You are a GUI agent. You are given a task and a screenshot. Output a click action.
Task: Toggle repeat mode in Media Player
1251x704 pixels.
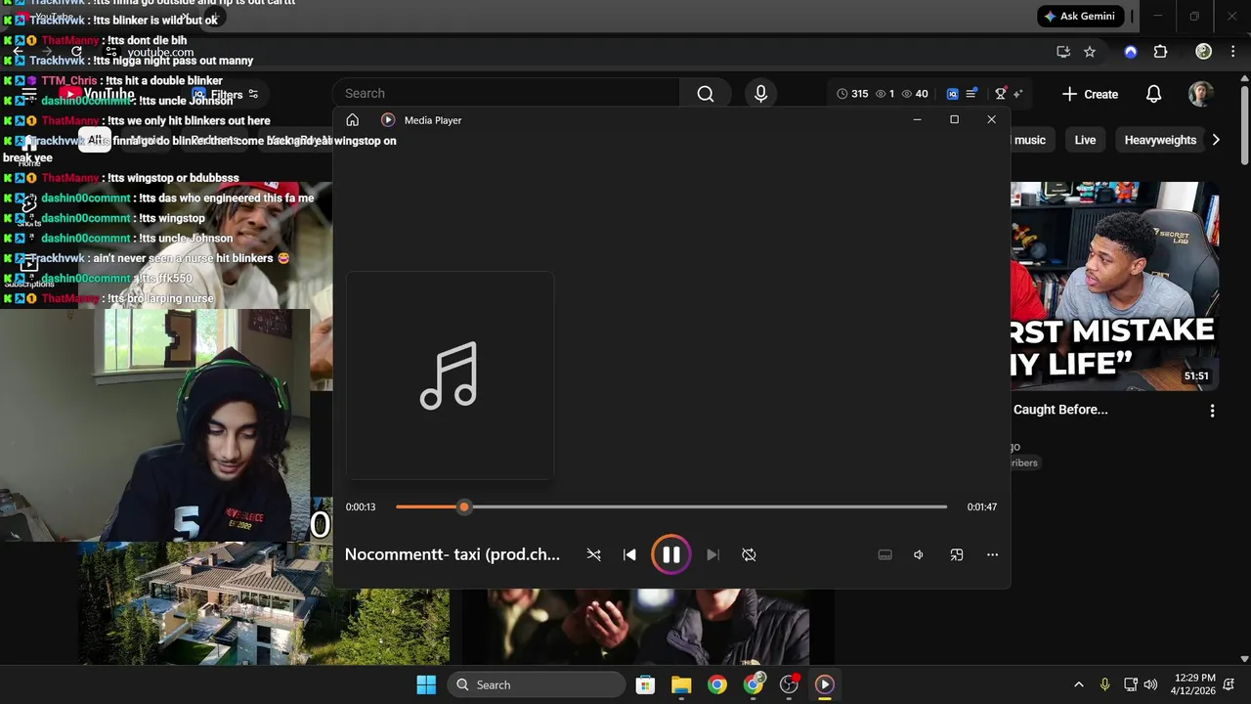click(x=749, y=554)
